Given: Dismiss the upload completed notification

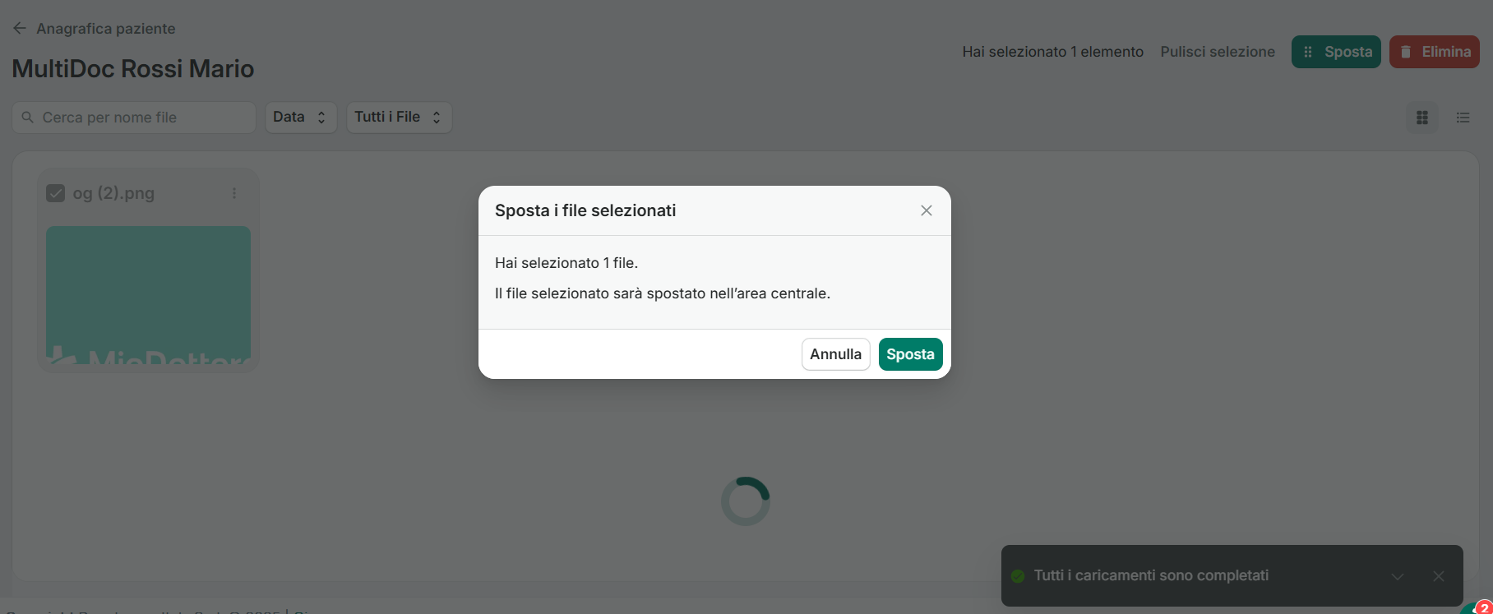Looking at the screenshot, I should click(x=1439, y=576).
